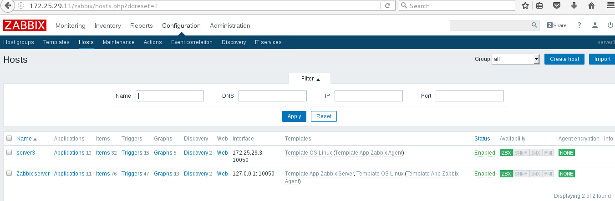Bookmark this page with the star icon
615x201 pixels.
(525, 6)
